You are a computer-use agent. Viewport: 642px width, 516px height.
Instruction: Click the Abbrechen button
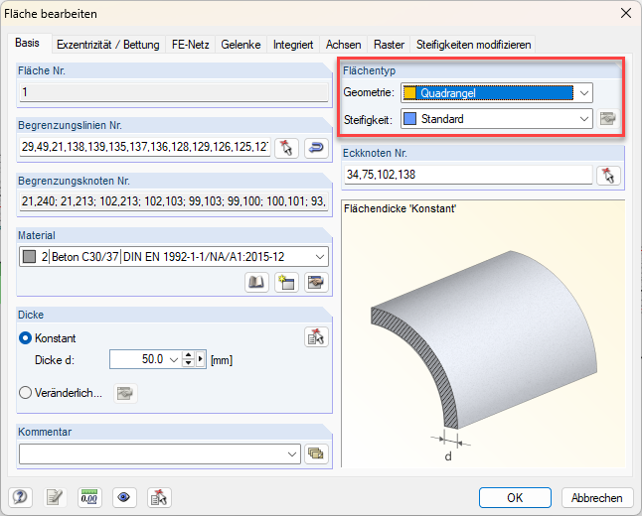(x=597, y=498)
